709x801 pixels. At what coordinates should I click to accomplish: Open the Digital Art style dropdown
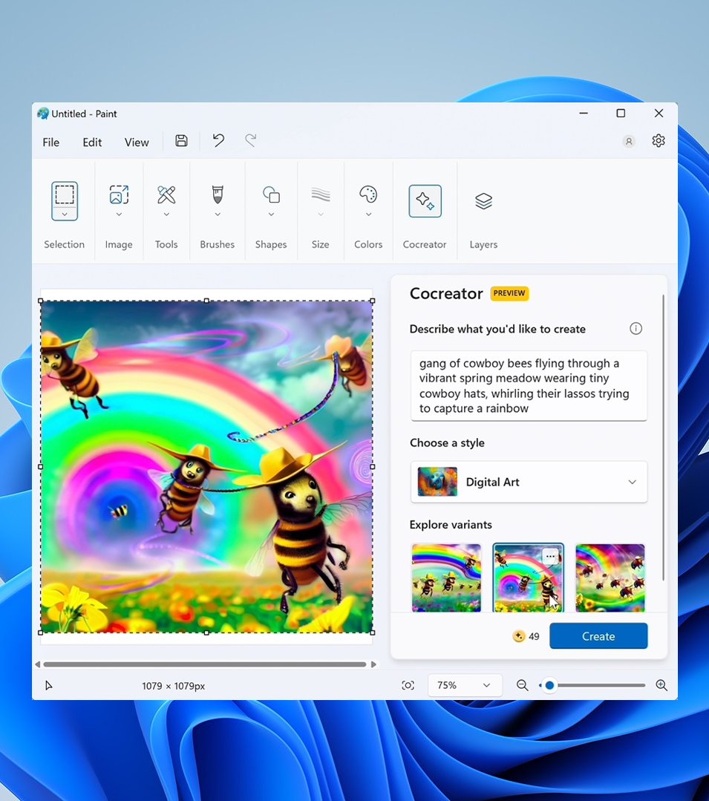pyautogui.click(x=529, y=482)
